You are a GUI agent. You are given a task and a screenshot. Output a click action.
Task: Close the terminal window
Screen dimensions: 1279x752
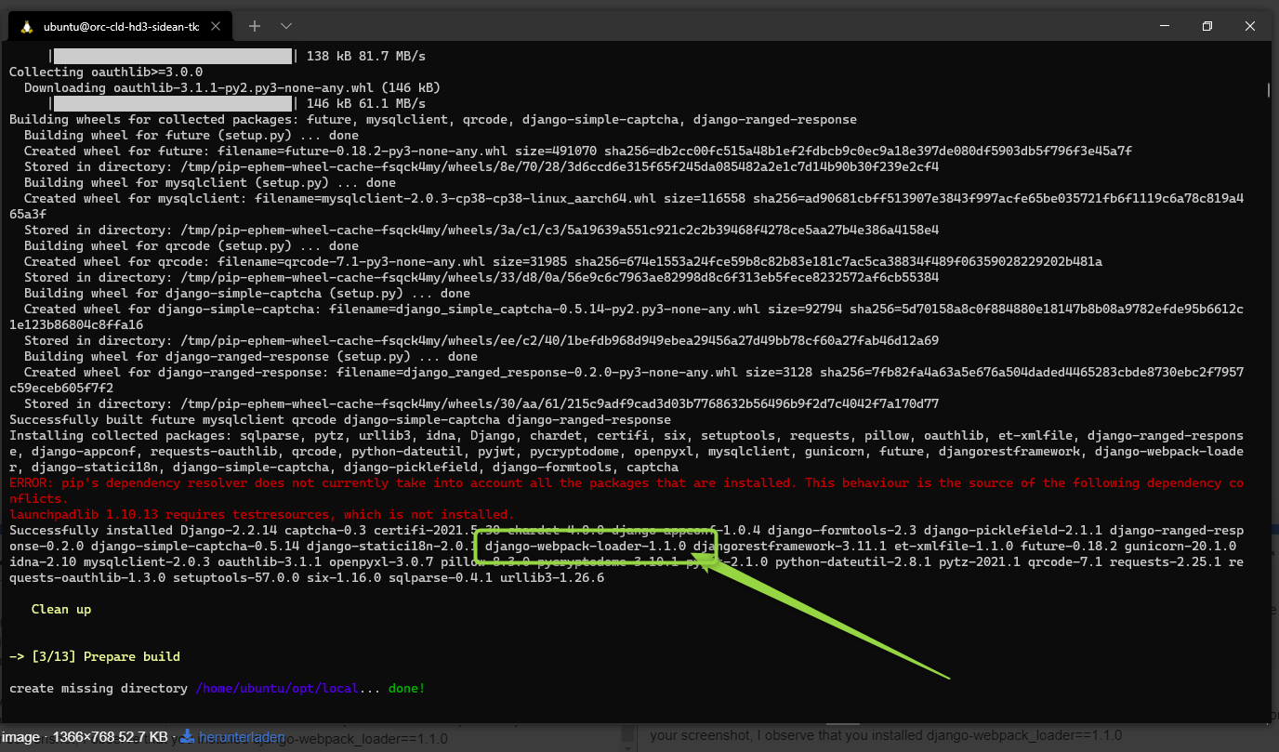pos(1249,26)
